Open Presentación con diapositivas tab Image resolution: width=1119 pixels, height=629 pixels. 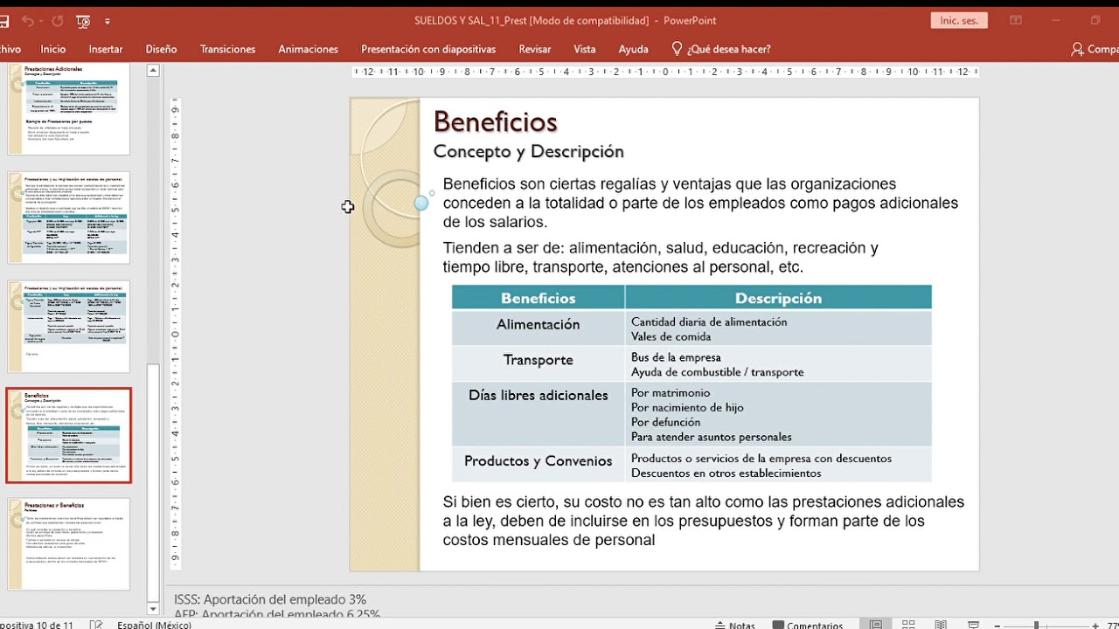428,49
